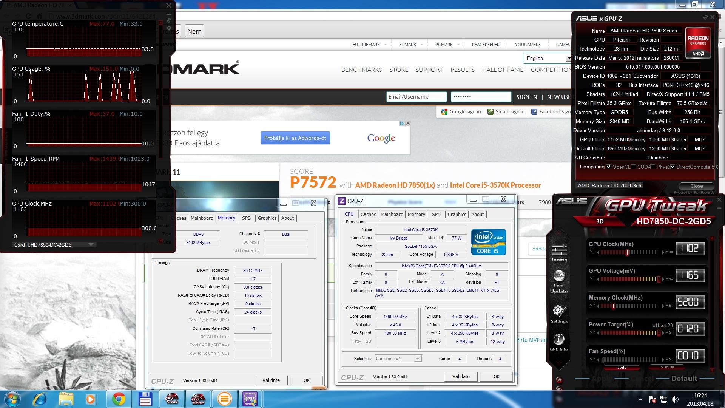Click the Memory Clock Min arrow

(598, 306)
